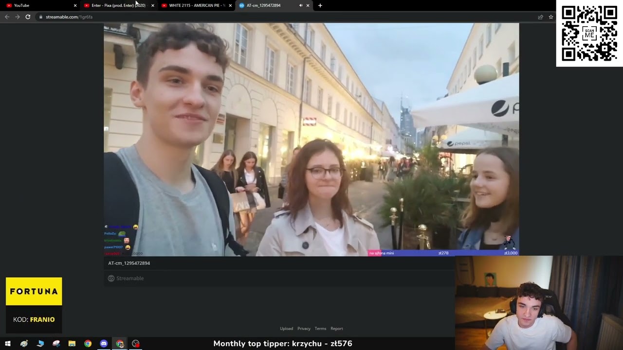Open a new browser tab
This screenshot has width=623, height=350.
tap(320, 5)
